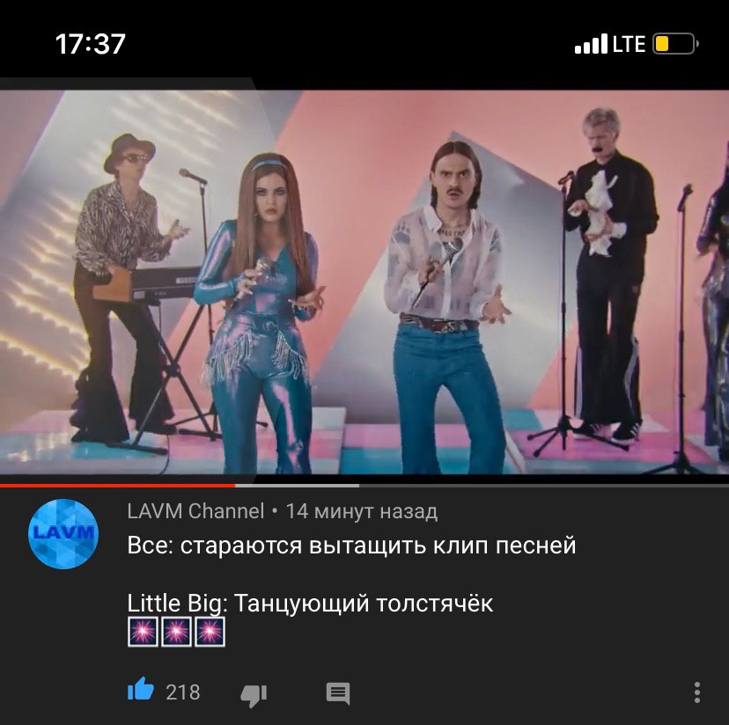This screenshot has height=725, width=729.
Task: Open replies via the comment bubble icon
Action: coord(338,693)
